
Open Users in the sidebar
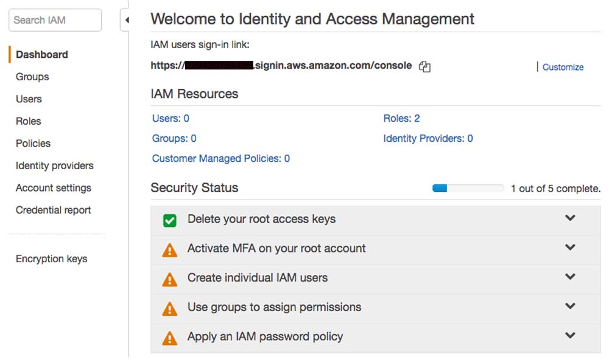tap(29, 99)
